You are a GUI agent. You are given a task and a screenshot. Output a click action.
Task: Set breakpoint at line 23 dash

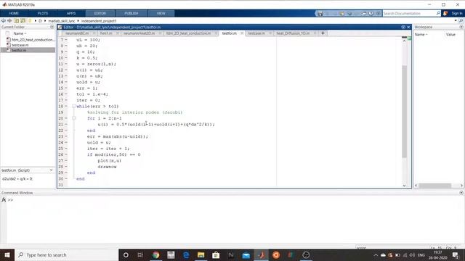(66, 136)
